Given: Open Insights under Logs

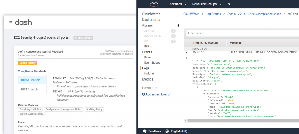Looking at the screenshot, I should pos(149,74).
